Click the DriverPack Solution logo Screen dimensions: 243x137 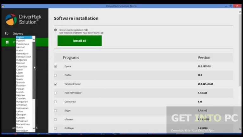tap(23, 19)
